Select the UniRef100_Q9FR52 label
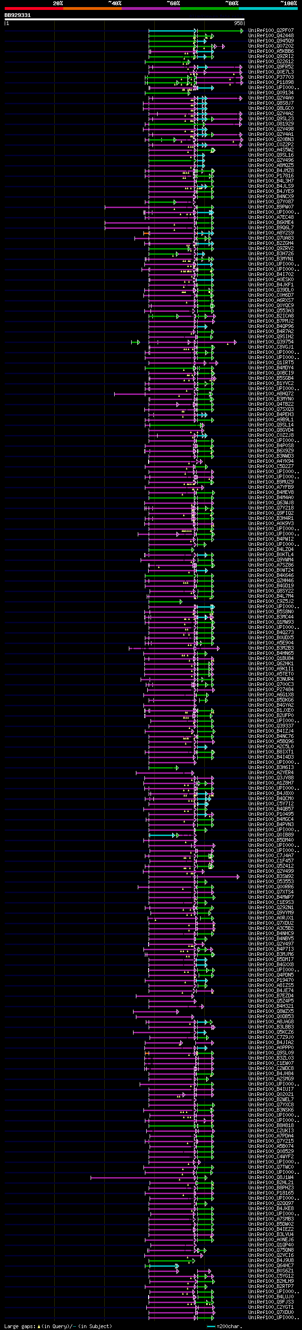This screenshot has height=1330, width=302. tap(270, 67)
